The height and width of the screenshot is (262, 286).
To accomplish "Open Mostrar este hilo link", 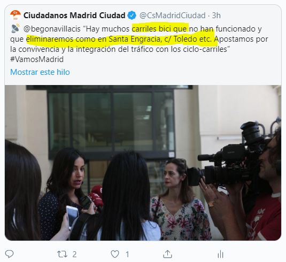I will click(40, 72).
